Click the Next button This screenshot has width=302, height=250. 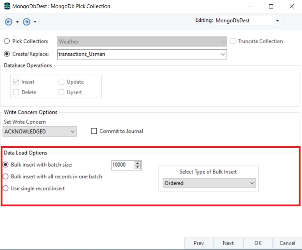(x=228, y=243)
